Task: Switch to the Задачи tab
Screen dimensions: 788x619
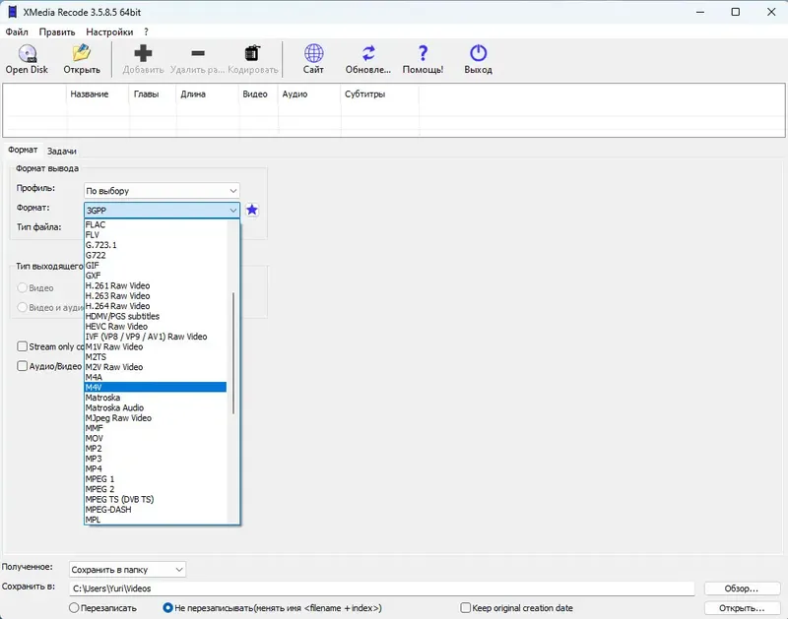Action: 62,151
